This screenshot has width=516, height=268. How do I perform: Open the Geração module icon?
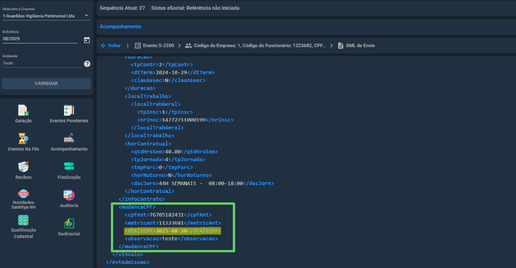pyautogui.click(x=23, y=110)
